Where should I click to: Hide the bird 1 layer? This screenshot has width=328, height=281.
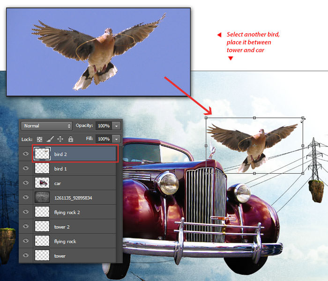coord(26,168)
